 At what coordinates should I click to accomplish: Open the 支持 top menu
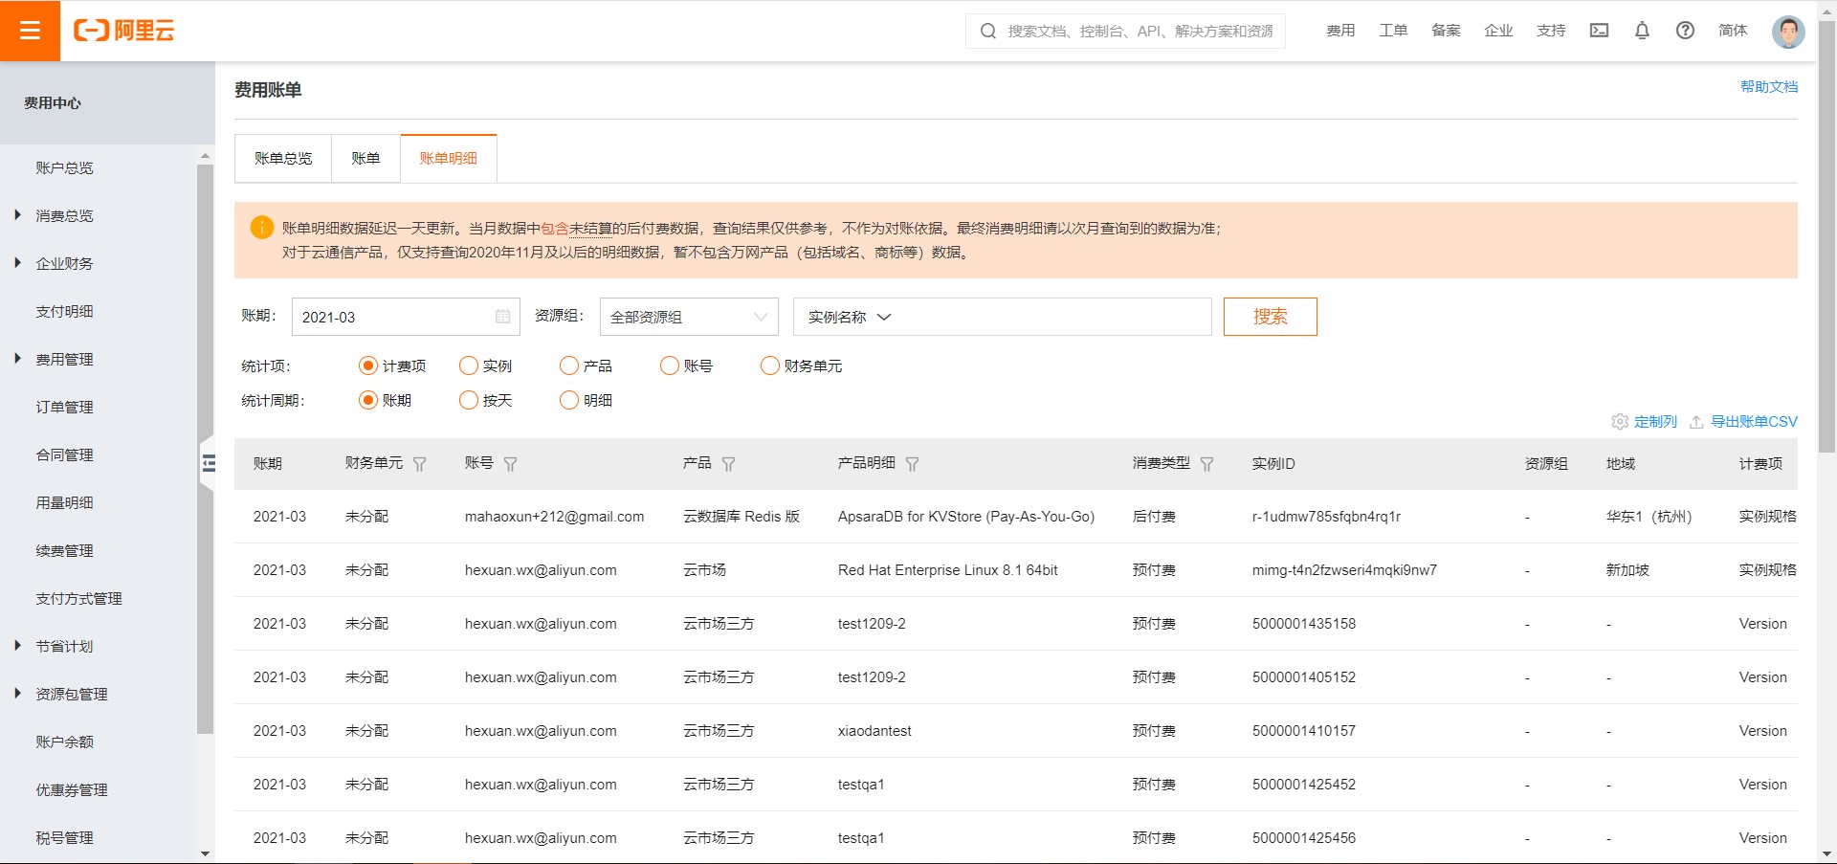pyautogui.click(x=1551, y=31)
